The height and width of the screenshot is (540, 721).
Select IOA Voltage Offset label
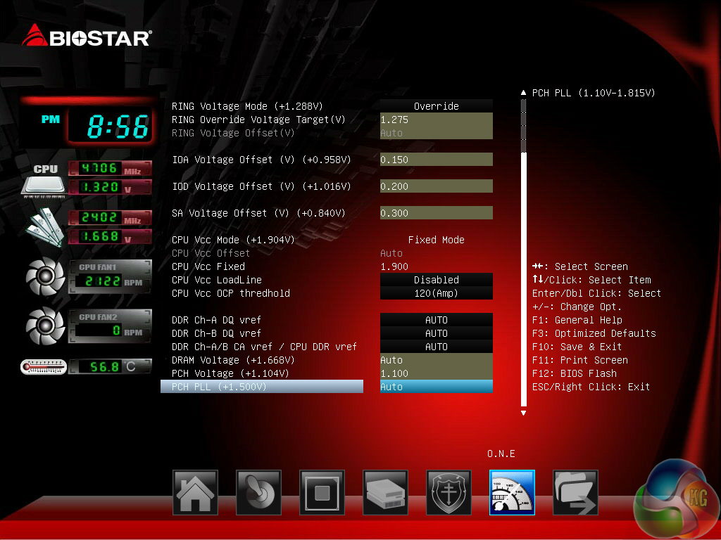click(x=261, y=160)
